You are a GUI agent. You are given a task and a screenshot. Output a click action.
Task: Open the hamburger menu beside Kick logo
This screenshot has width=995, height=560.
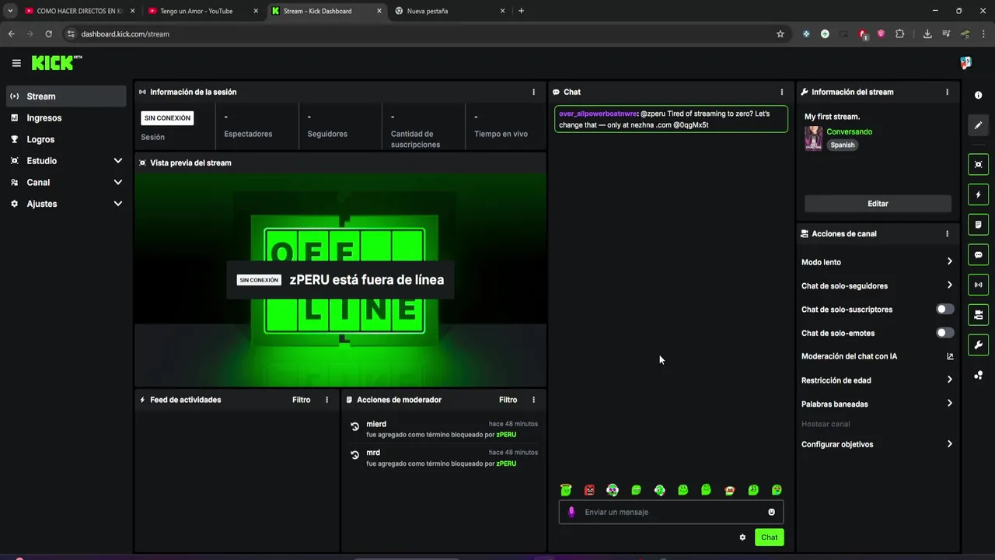coord(16,63)
